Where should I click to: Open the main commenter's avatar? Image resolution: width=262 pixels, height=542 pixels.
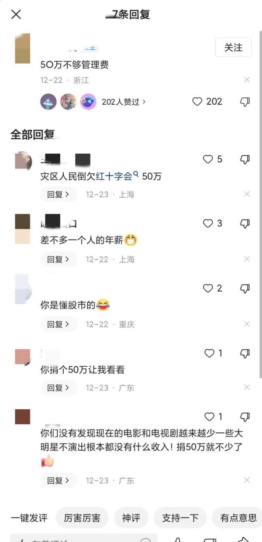tap(23, 48)
